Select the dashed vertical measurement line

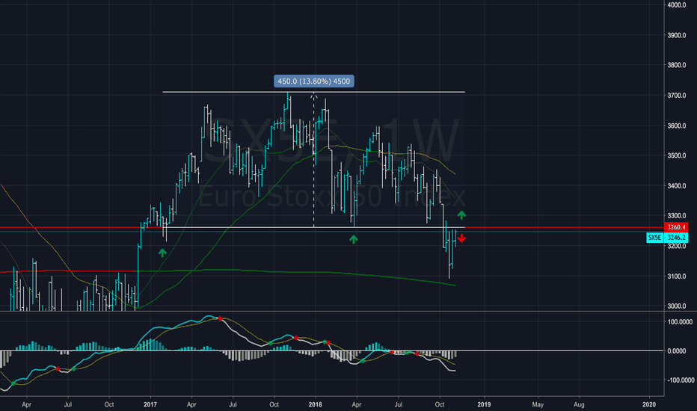pyautogui.click(x=314, y=160)
